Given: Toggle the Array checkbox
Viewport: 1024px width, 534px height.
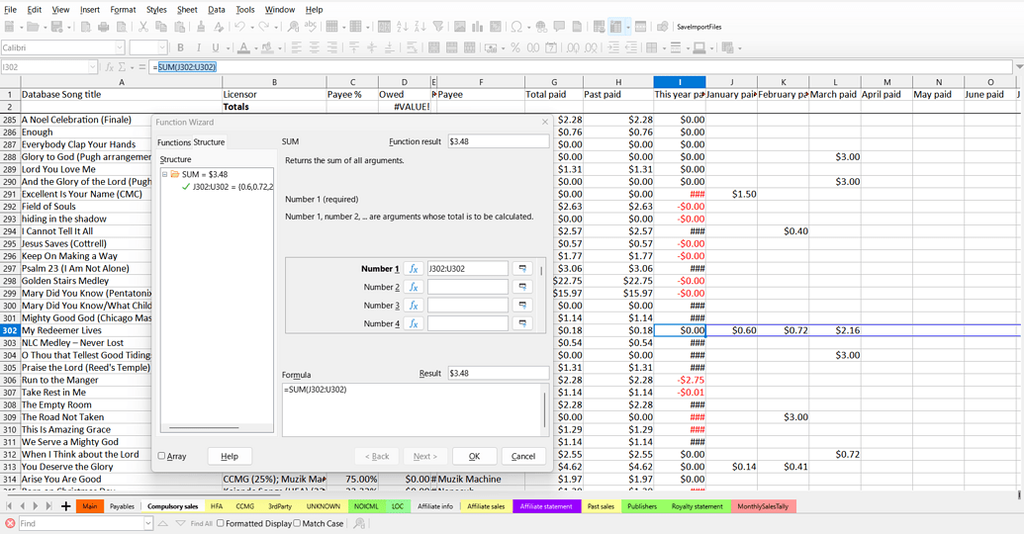Looking at the screenshot, I should (x=161, y=456).
